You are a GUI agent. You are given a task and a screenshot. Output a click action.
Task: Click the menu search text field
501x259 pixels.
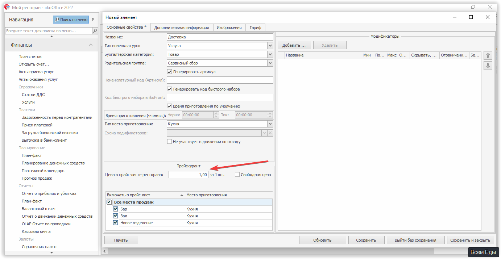49,31
